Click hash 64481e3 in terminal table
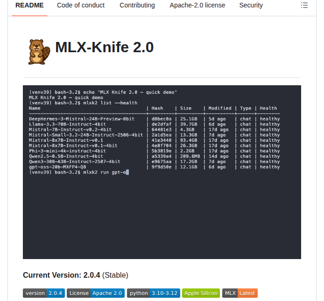The image size is (324, 301). coord(162,130)
